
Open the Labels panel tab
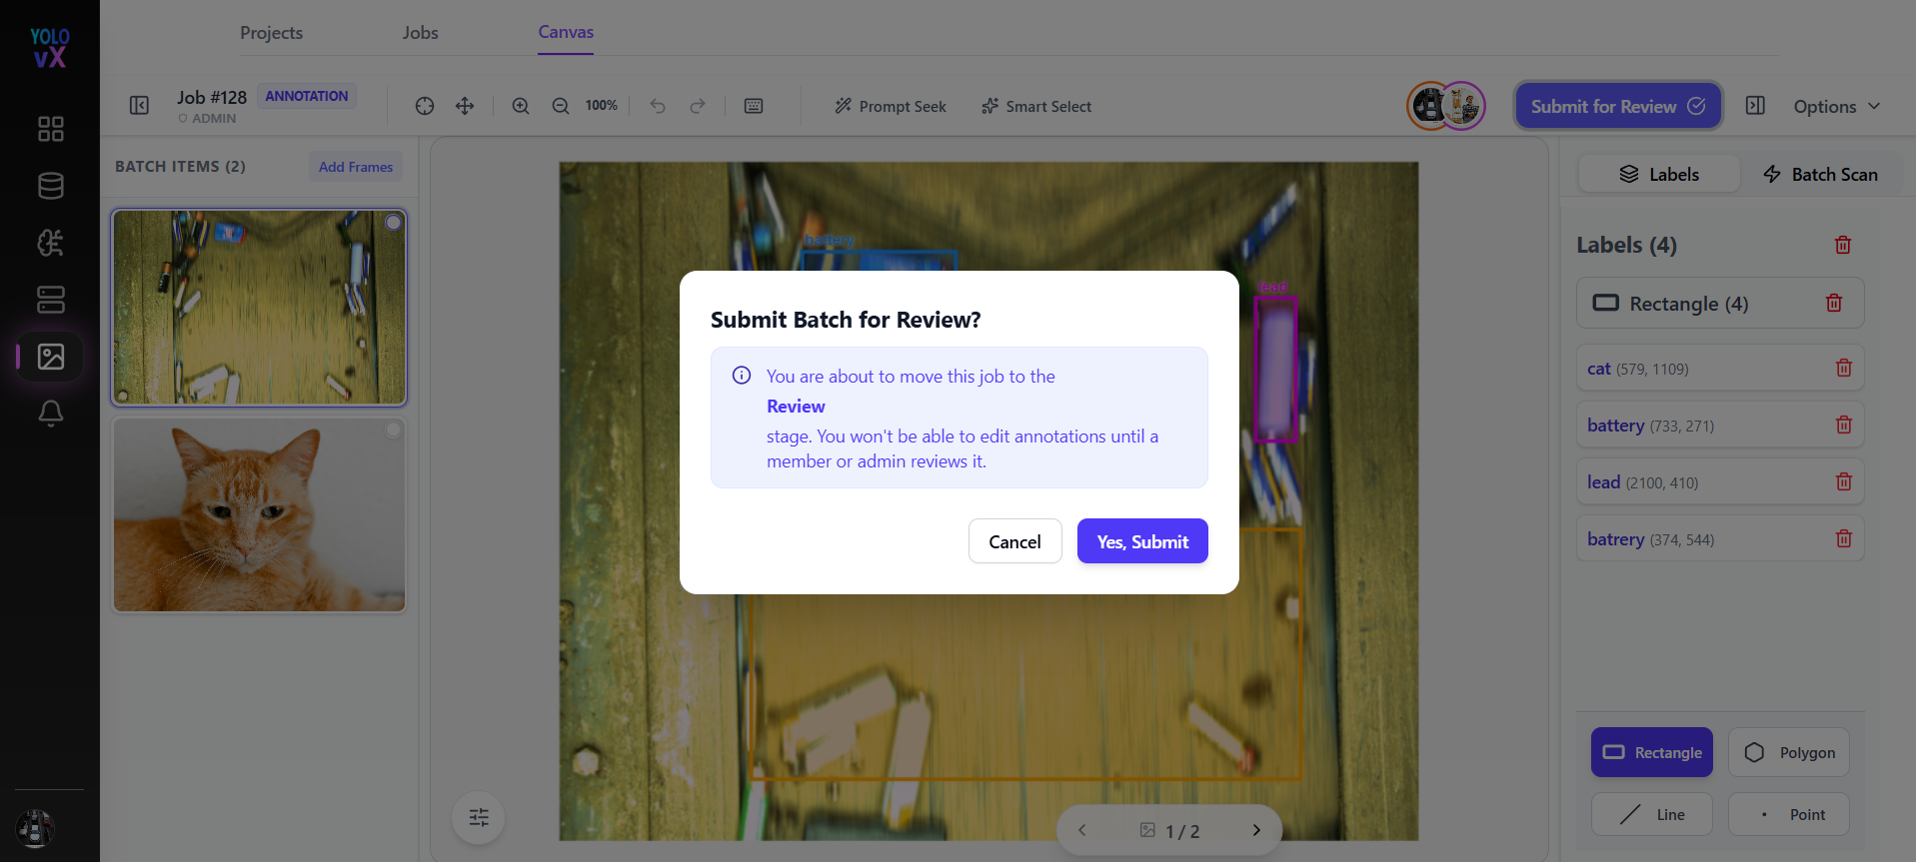point(1659,174)
